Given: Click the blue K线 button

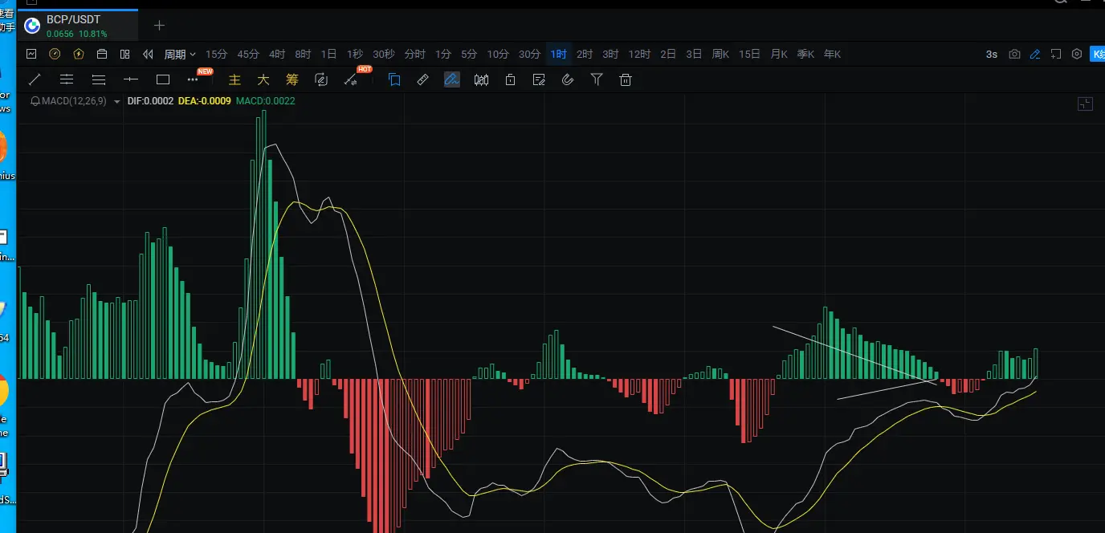Looking at the screenshot, I should (x=1097, y=54).
